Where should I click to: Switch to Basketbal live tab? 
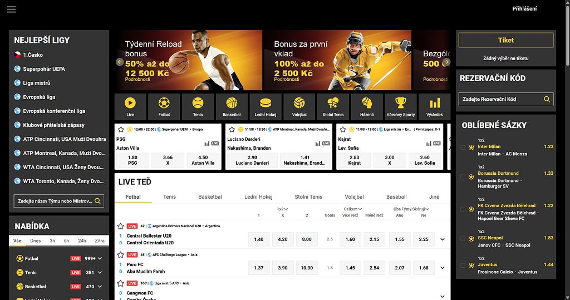210,196
